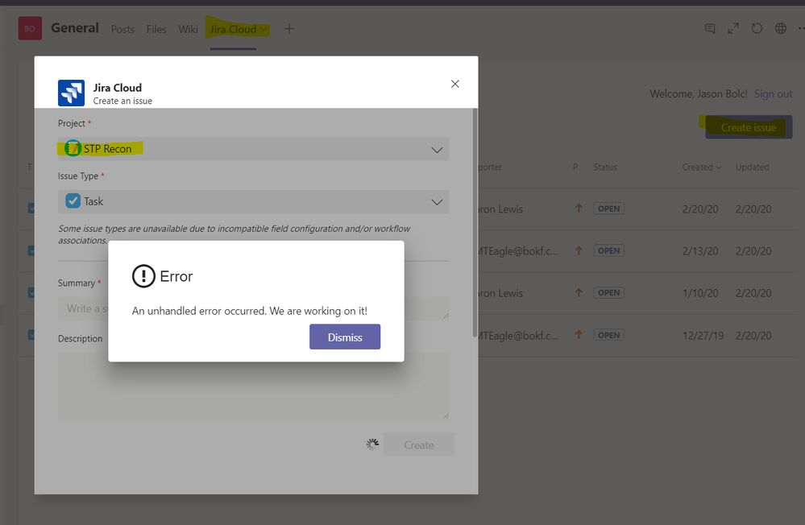
Task: Click priority arrow in the 12/27/19 row
Action: point(579,335)
